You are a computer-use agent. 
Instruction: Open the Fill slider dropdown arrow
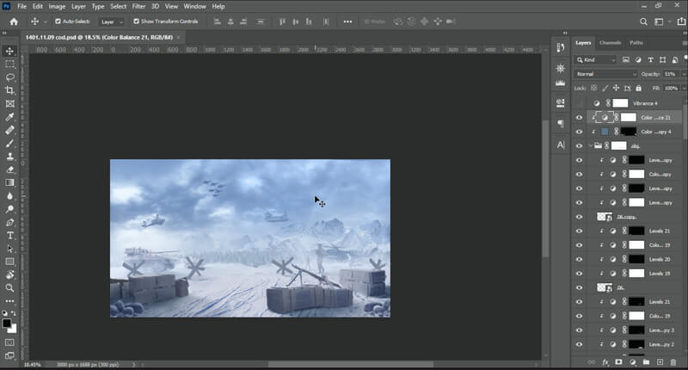(x=684, y=89)
